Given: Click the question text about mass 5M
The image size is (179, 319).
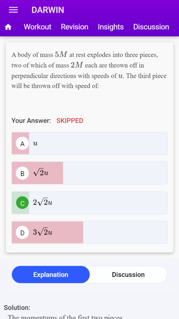Looking at the screenshot, I should (x=89, y=70).
